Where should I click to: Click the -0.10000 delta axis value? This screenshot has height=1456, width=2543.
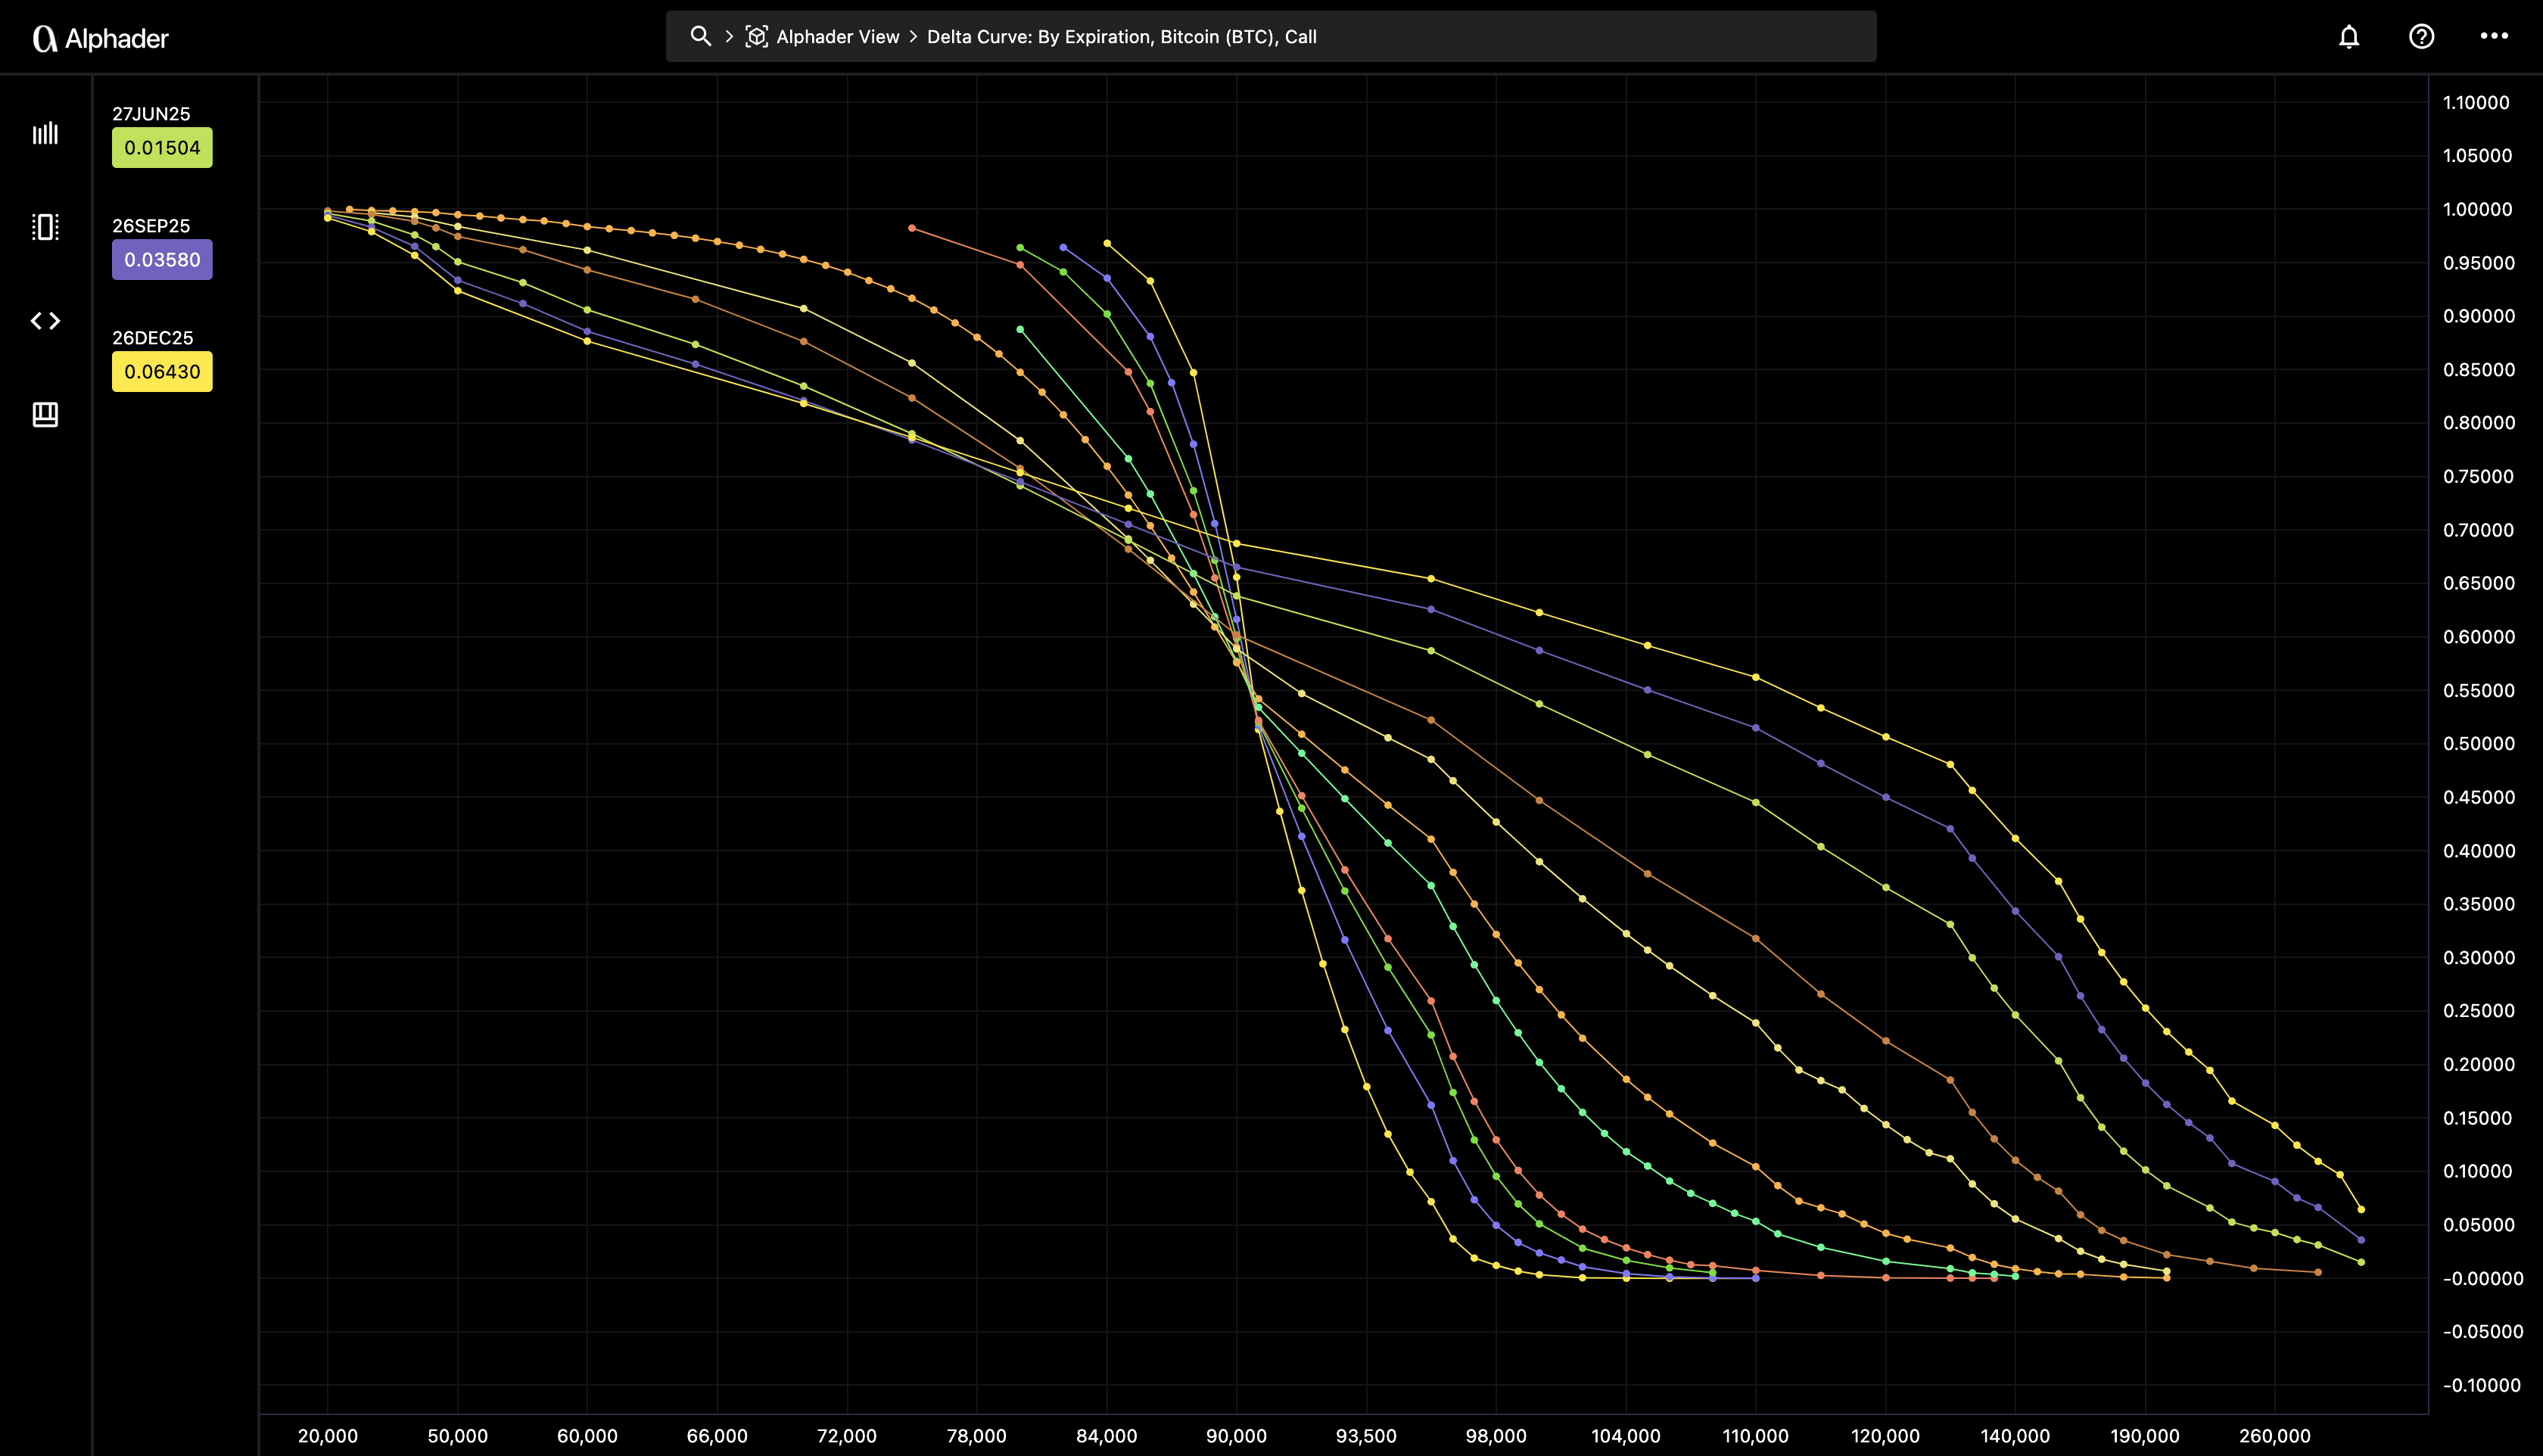click(x=2482, y=1385)
